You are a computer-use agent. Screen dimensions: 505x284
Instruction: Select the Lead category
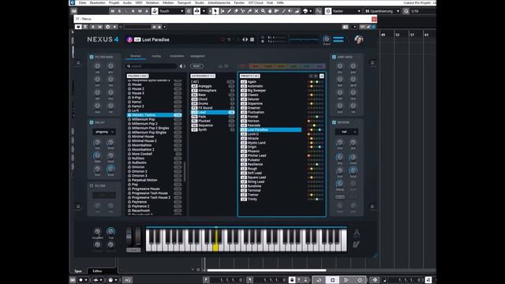click(x=212, y=112)
